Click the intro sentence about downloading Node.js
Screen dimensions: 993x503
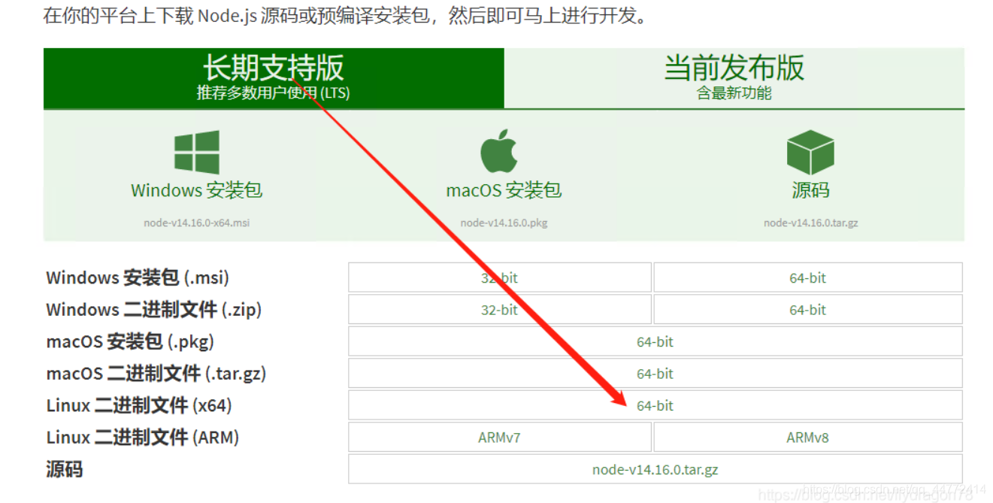click(x=346, y=16)
